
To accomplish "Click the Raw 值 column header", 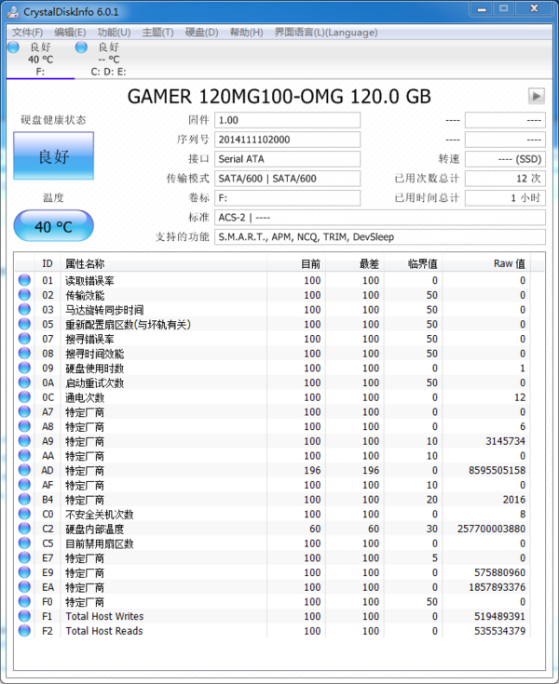I will point(486,263).
